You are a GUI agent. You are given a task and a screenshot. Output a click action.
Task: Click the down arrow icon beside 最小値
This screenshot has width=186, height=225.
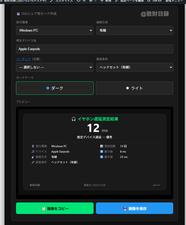[x=102, y=152]
